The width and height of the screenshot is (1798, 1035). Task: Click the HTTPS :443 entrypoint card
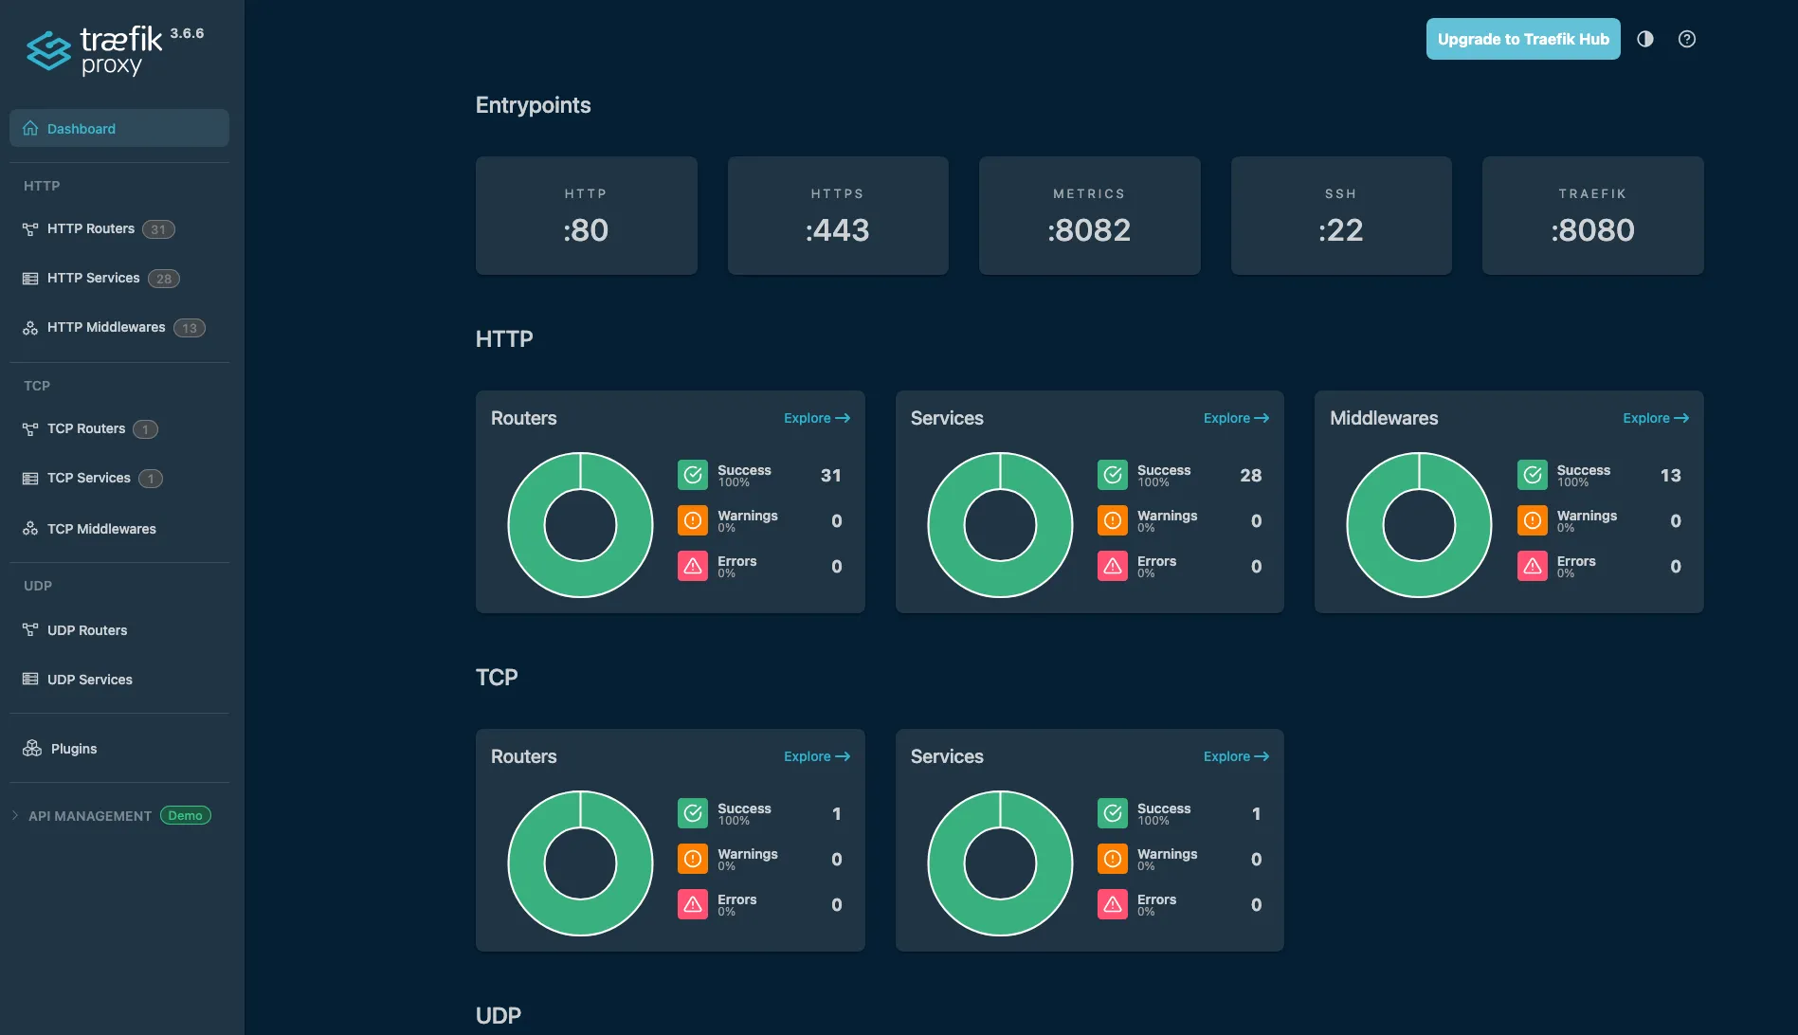coord(837,216)
